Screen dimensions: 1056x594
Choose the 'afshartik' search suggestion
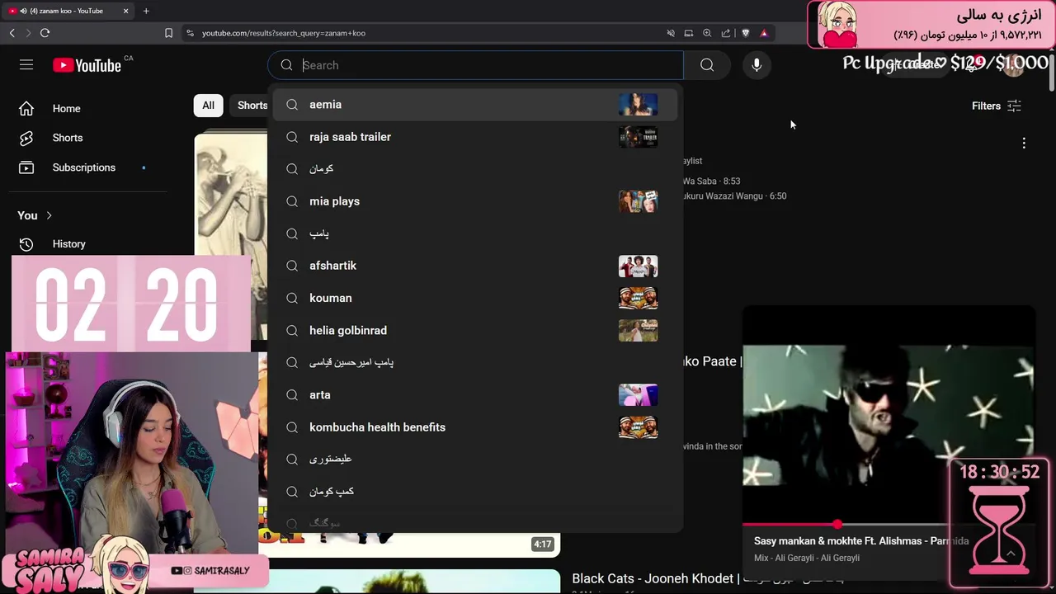click(475, 266)
